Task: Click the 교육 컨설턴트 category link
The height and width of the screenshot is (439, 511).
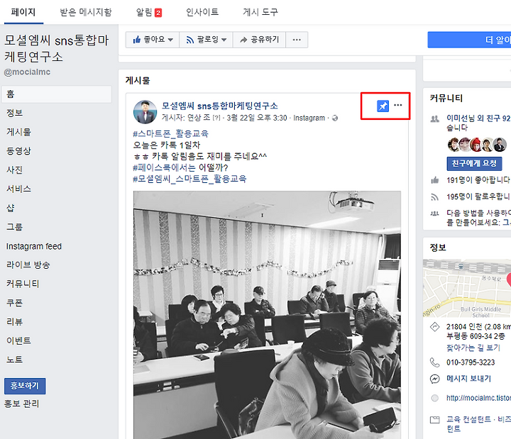Action: point(468,419)
